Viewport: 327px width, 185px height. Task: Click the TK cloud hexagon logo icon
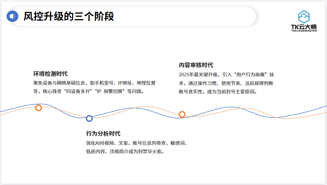coord(304,17)
